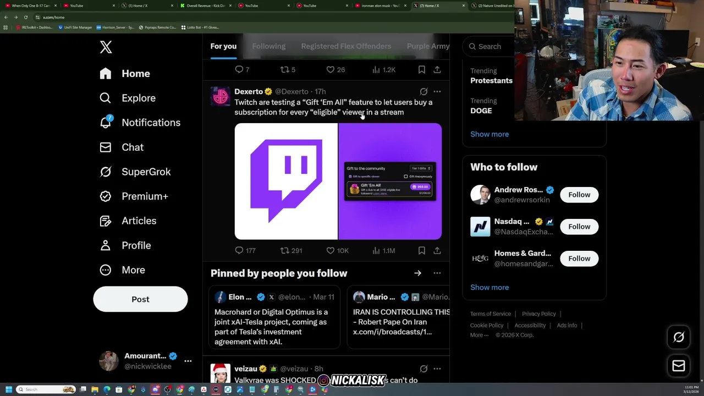Open Cookie Policy link
704x396 pixels.
487,326
